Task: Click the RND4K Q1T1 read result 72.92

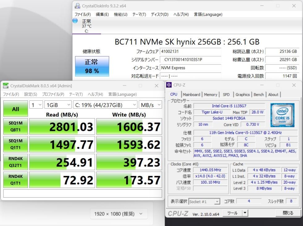Action: 62,180
